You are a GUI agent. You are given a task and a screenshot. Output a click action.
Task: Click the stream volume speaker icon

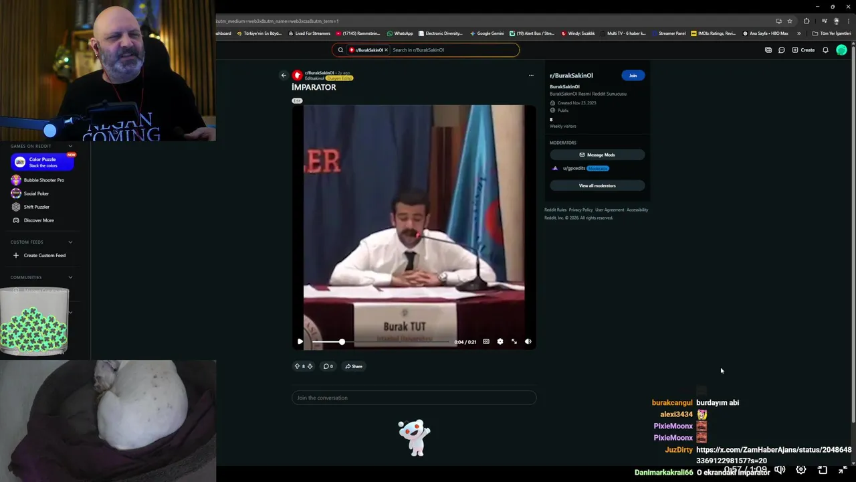click(x=780, y=470)
